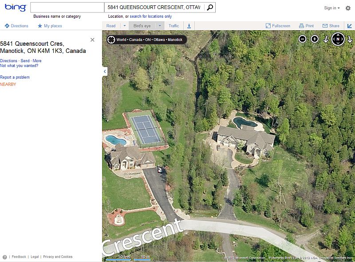This screenshot has width=355, height=262.
Task: Rotate the view using the left arrow
Action: 326,40
